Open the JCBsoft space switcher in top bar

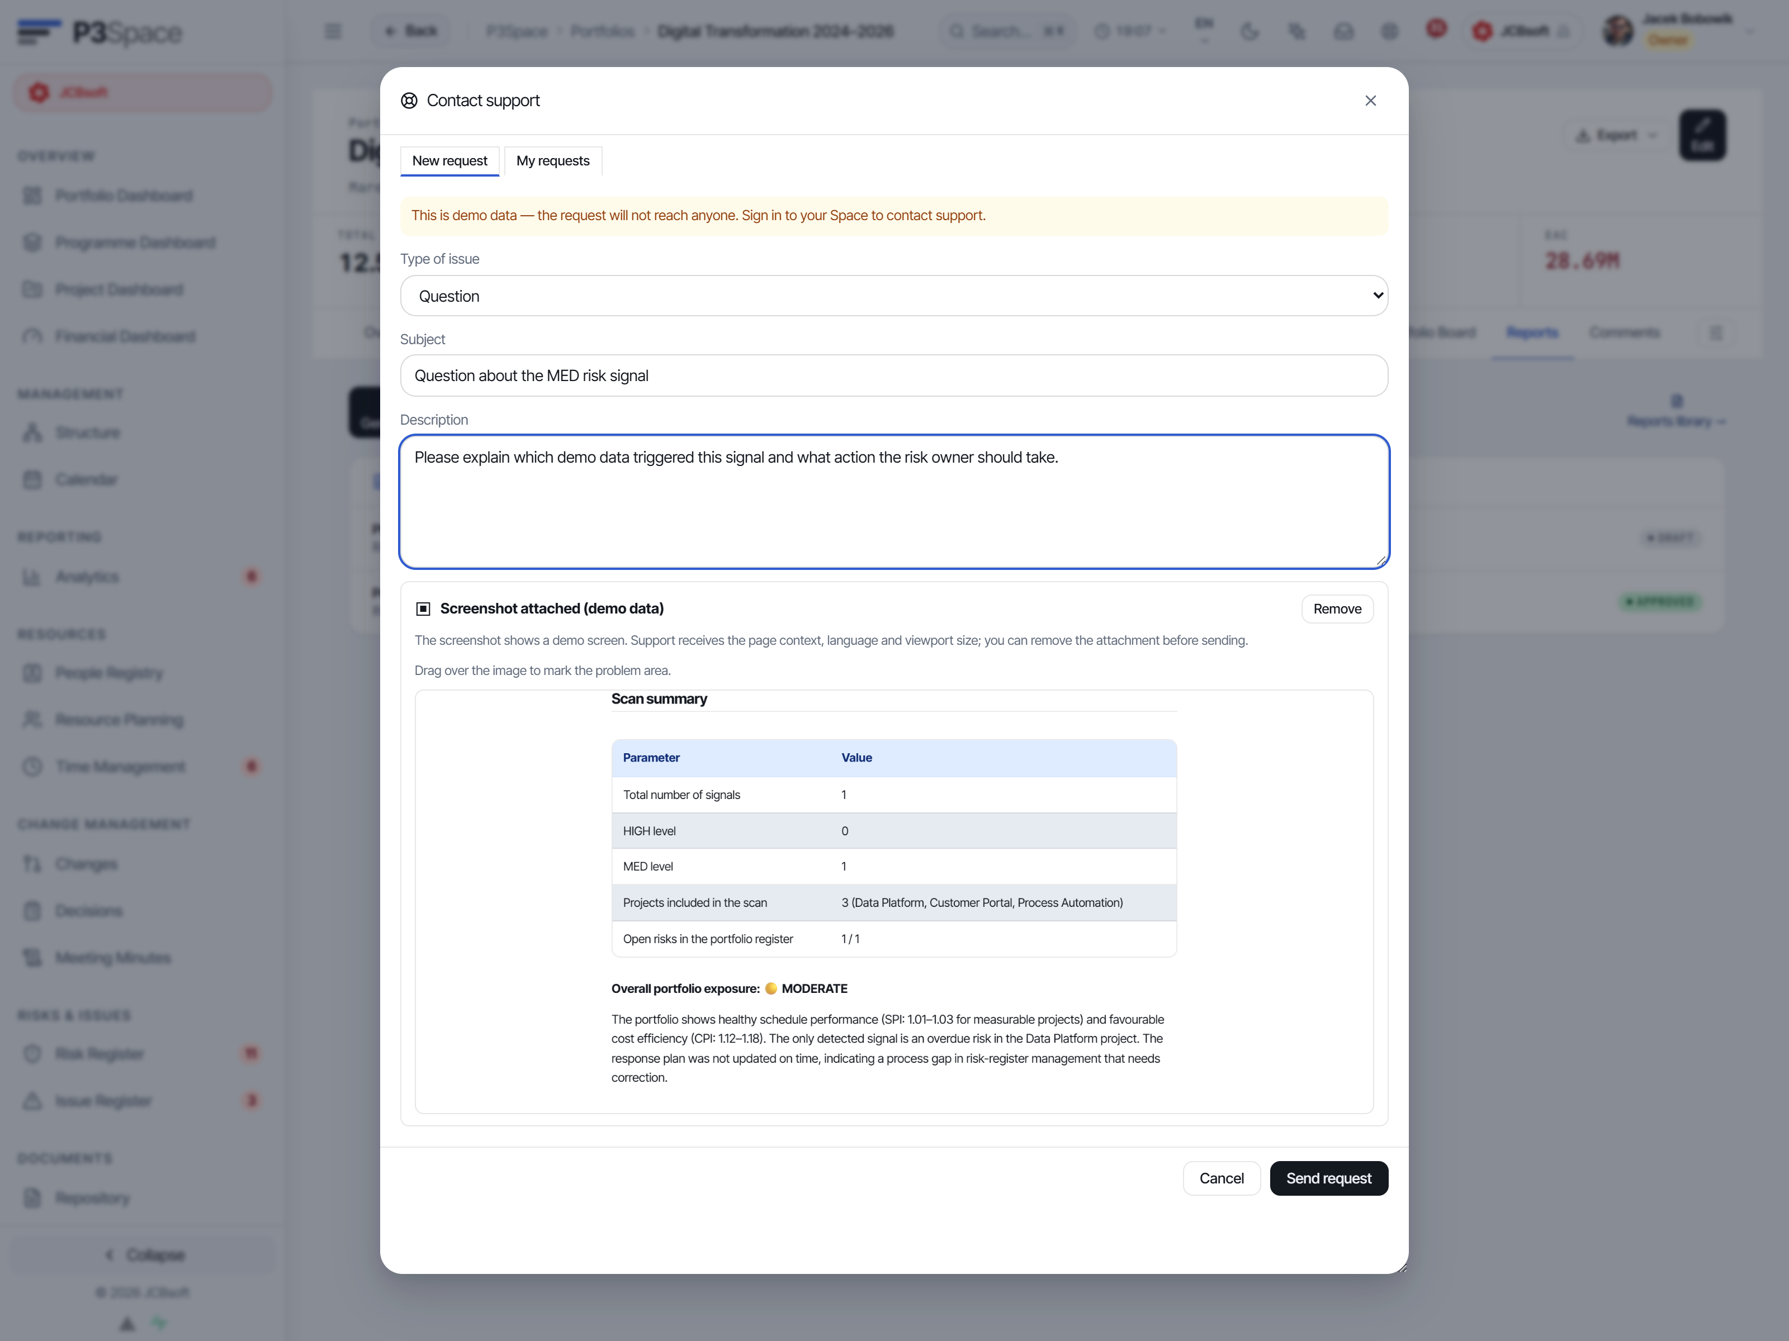click(x=1522, y=31)
